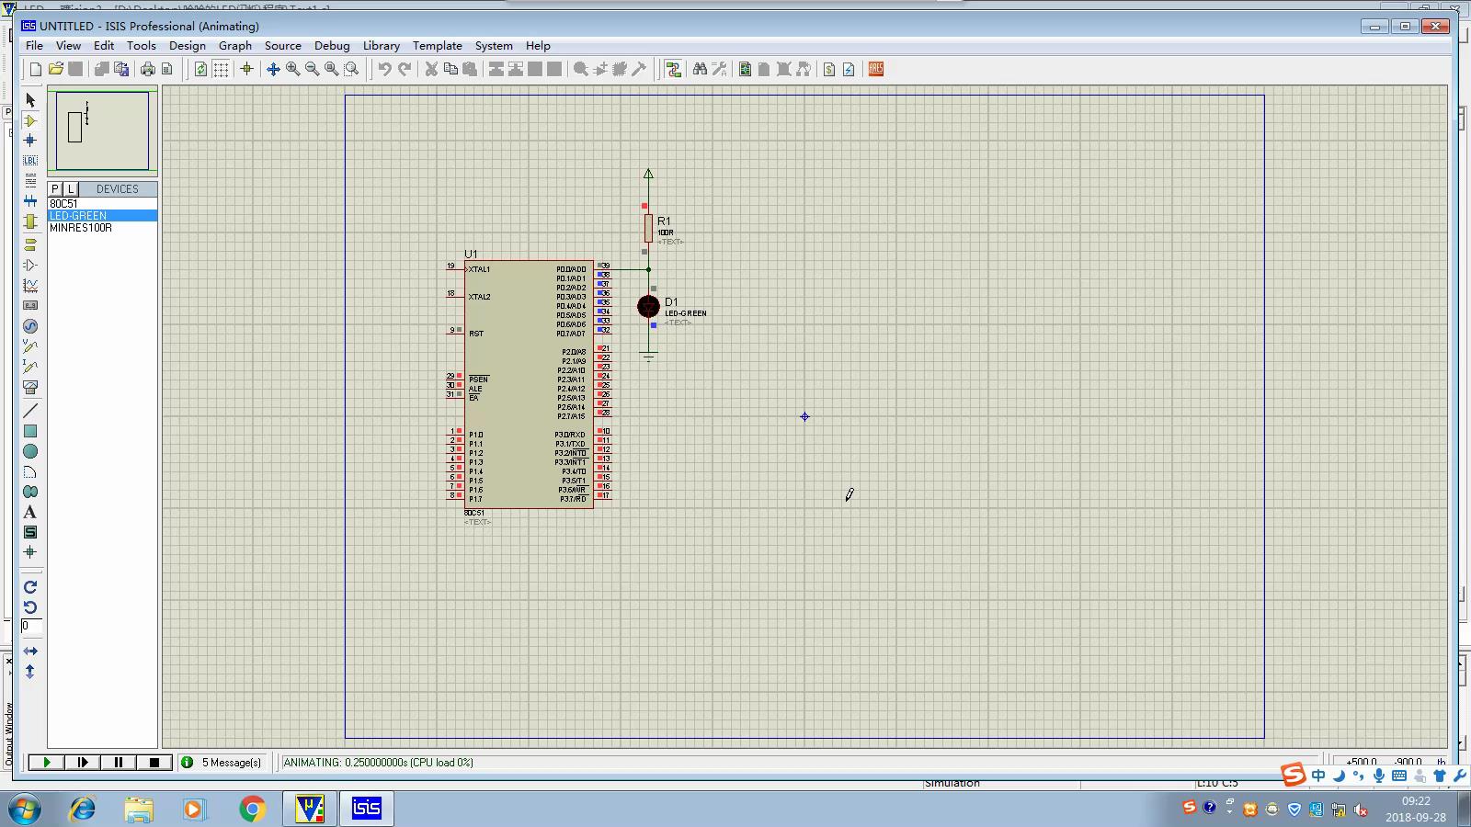This screenshot has width=1471, height=827.
Task: Launch ARES netlist transfer
Action: click(x=875, y=69)
